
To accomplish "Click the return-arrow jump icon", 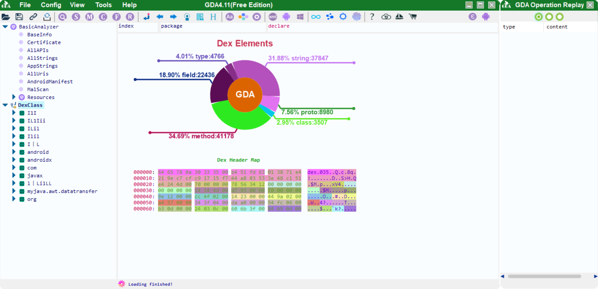I will coord(146,17).
